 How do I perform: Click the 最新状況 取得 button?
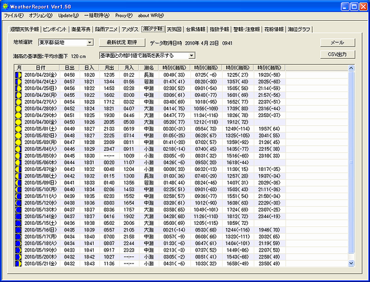pos(122,42)
